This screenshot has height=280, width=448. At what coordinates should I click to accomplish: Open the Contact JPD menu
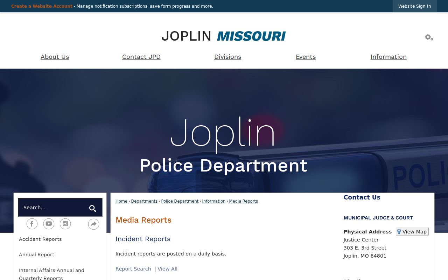point(141,57)
